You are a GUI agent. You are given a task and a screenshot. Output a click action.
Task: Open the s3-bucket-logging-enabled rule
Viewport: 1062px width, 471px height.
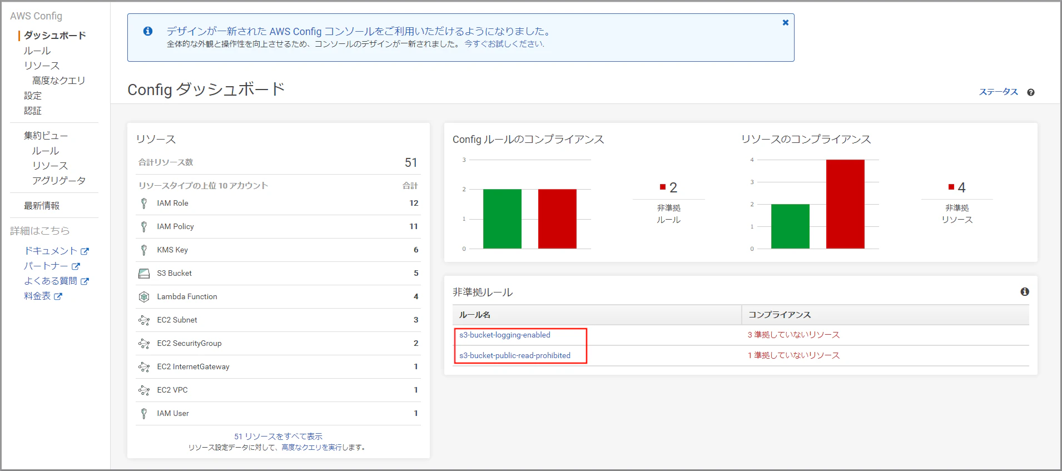(x=505, y=335)
